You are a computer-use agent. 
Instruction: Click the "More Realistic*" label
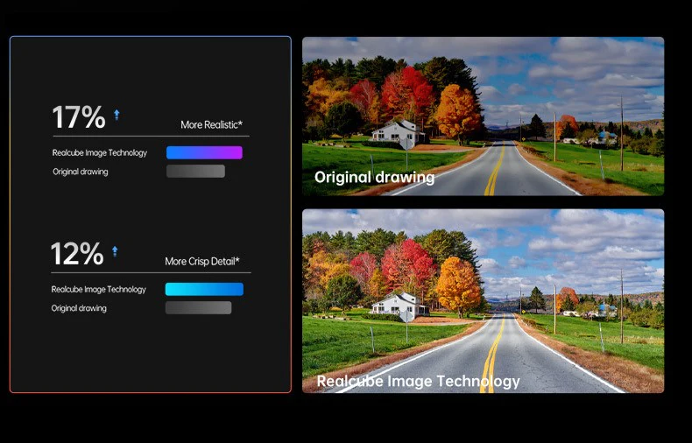click(211, 125)
